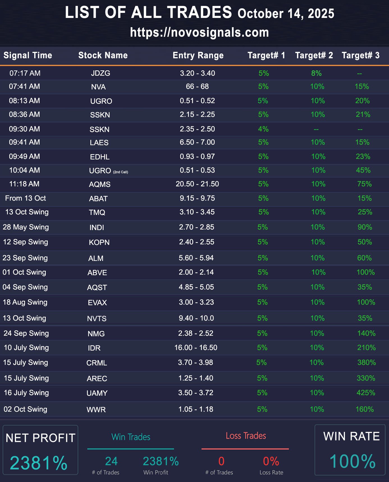Click the Signal Time column header
389x482 pixels.
[x=28, y=55]
